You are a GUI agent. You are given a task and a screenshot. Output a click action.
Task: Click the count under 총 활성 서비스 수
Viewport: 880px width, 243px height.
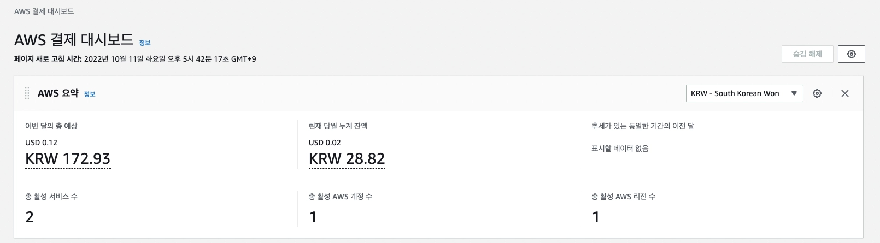pos(30,217)
